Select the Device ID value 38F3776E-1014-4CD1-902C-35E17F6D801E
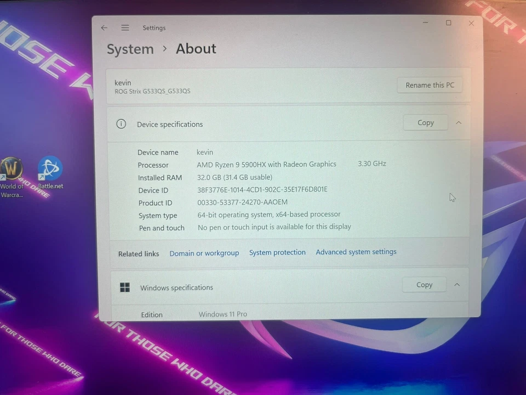Screen dimensions: 526x395 262,190
